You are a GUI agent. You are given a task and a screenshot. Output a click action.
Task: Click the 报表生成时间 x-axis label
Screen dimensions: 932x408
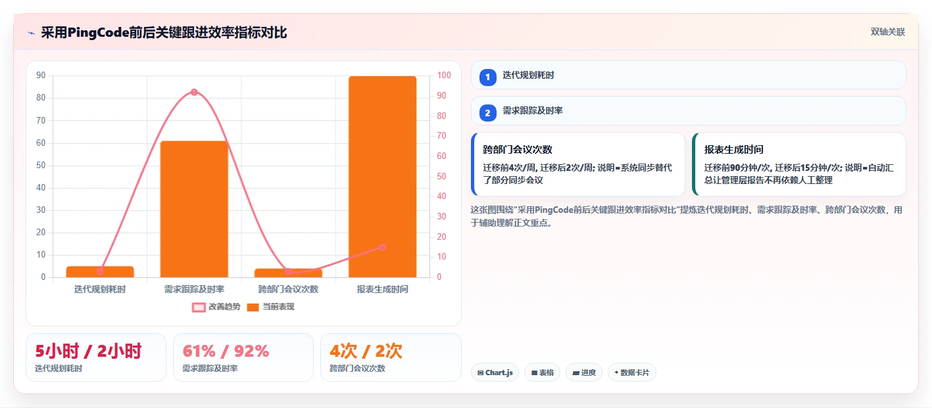click(x=382, y=289)
